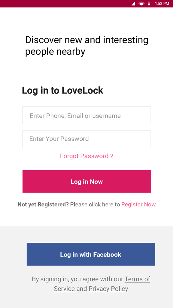Tap the 1:52 PM clock
Screen dimensions: 173x308
point(162,4)
